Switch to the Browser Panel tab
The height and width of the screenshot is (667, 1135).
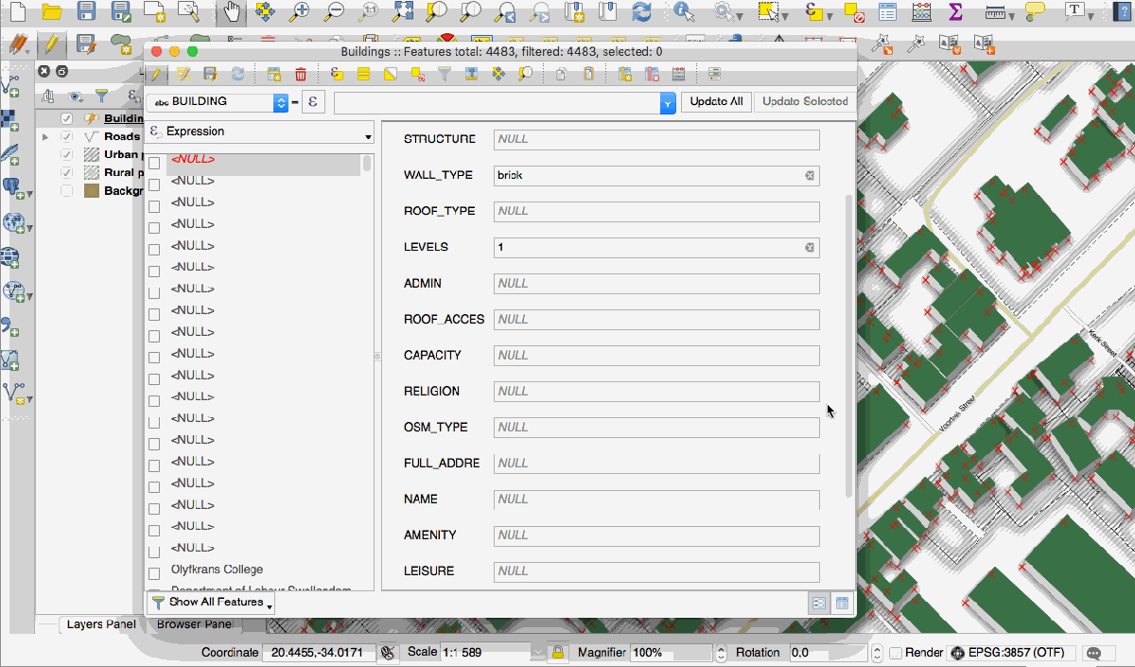point(194,624)
